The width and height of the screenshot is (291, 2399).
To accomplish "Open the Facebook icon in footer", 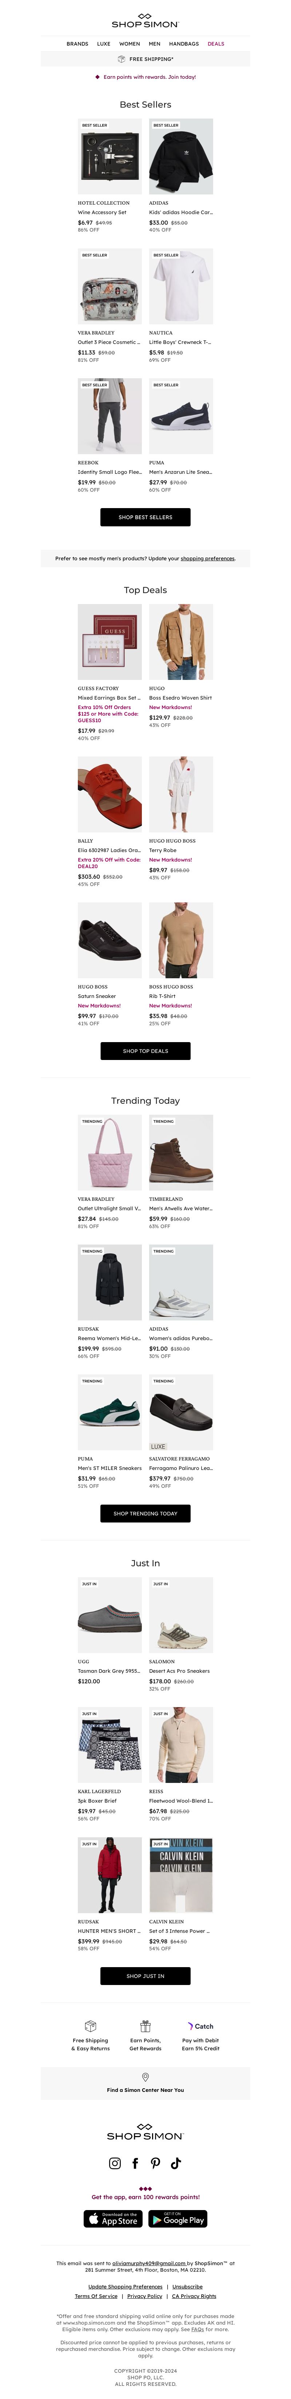I will pyautogui.click(x=135, y=2162).
